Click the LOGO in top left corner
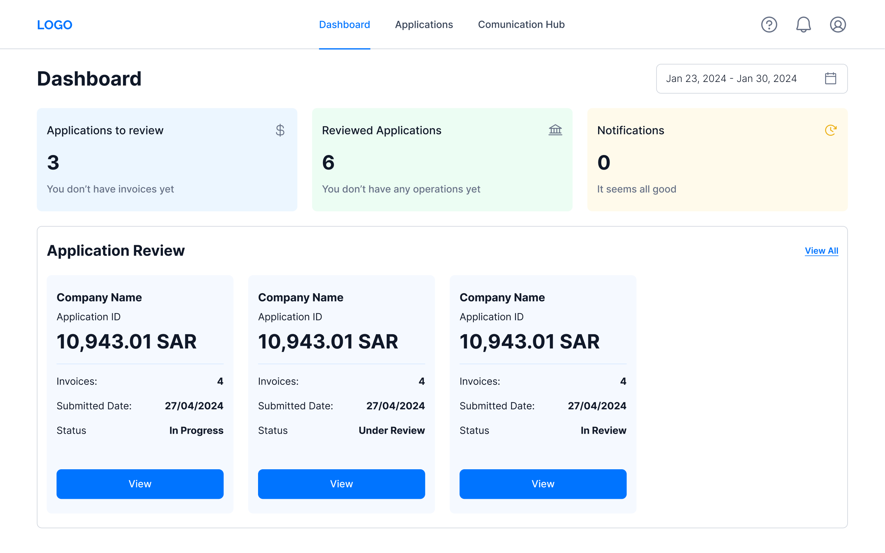Screen dimensions: 885x553 pos(55,25)
